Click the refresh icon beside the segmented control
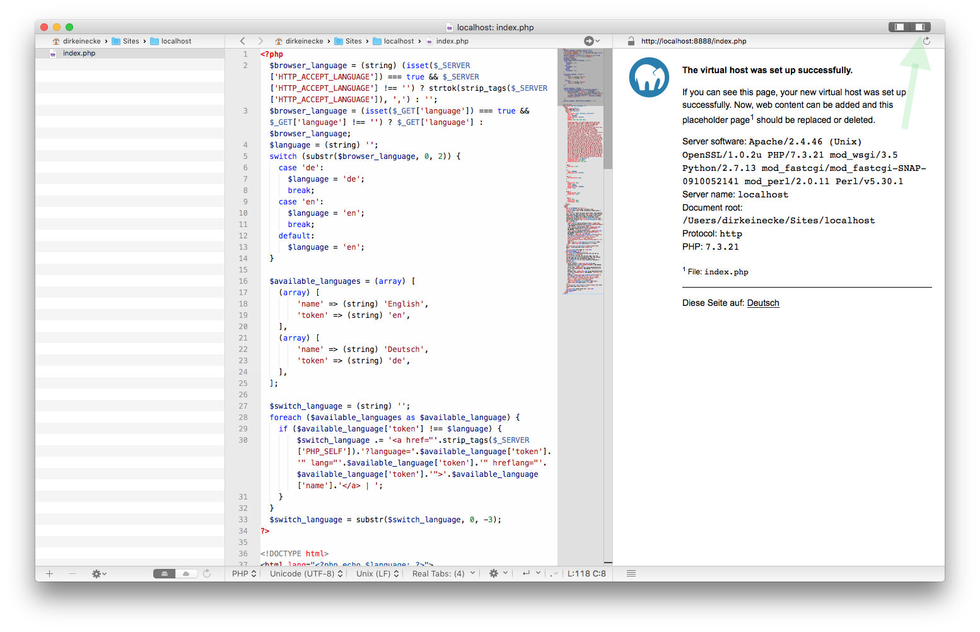 click(207, 573)
